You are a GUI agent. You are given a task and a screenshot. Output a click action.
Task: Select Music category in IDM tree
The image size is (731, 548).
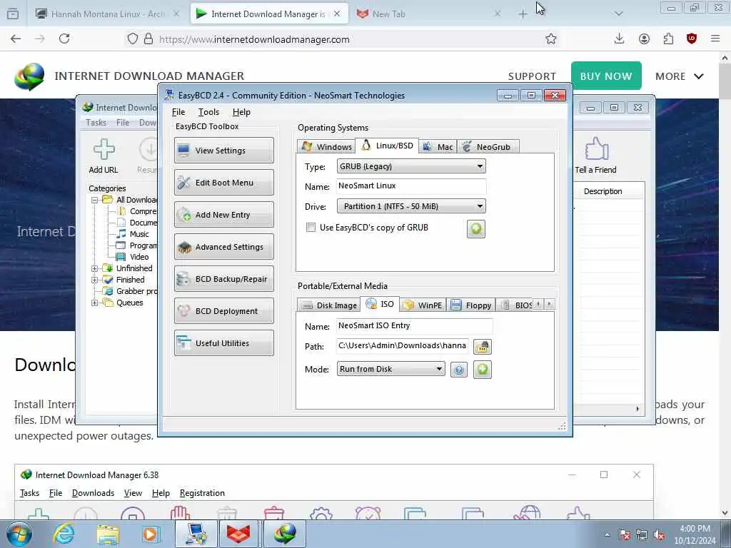(139, 234)
